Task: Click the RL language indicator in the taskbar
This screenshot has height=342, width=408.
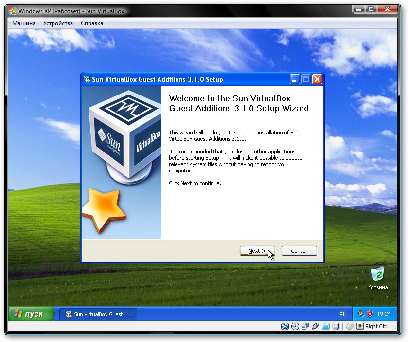Action: [x=342, y=314]
